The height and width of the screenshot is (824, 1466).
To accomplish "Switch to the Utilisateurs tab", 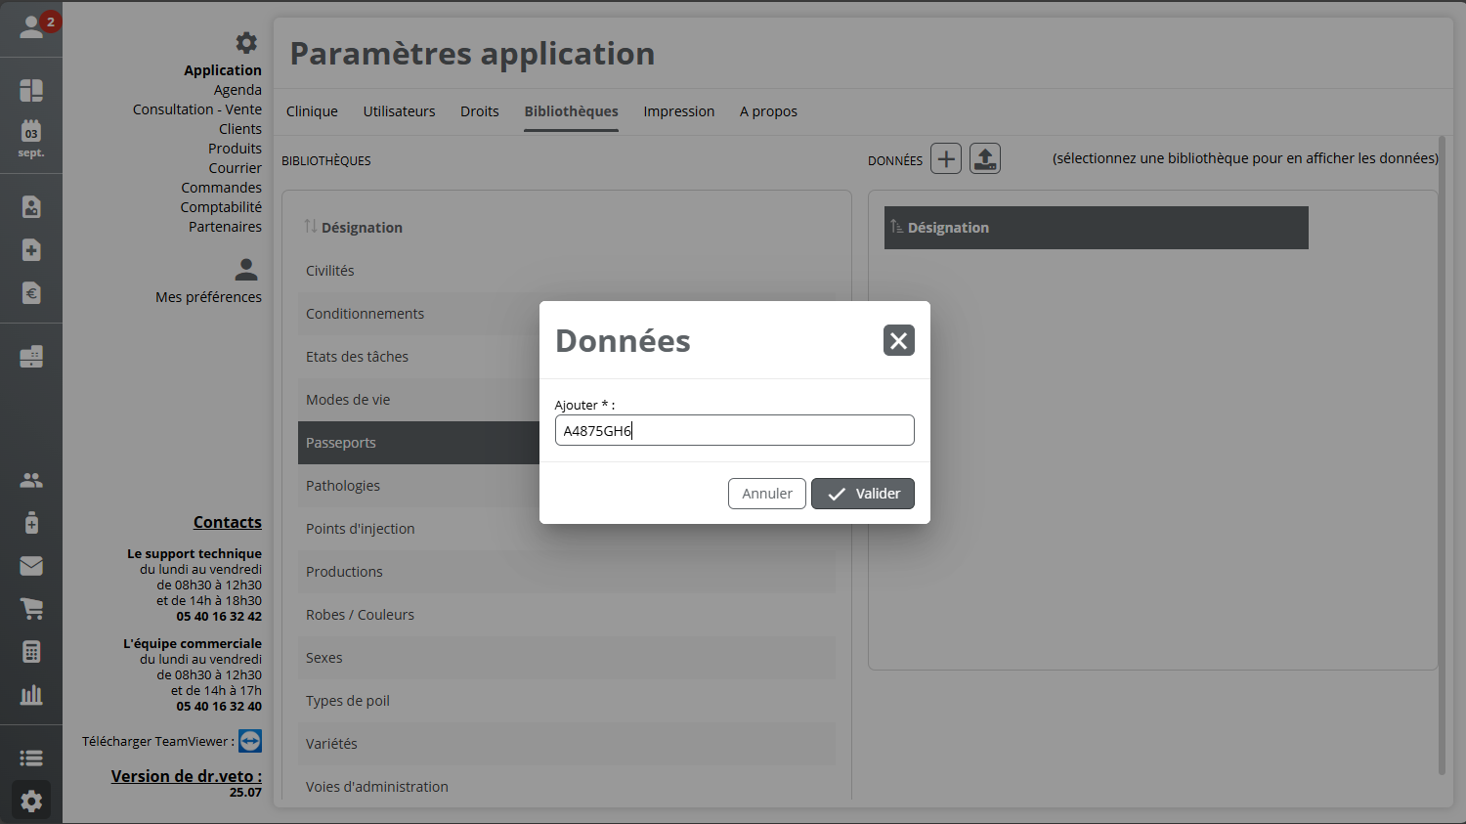I will click(x=399, y=111).
